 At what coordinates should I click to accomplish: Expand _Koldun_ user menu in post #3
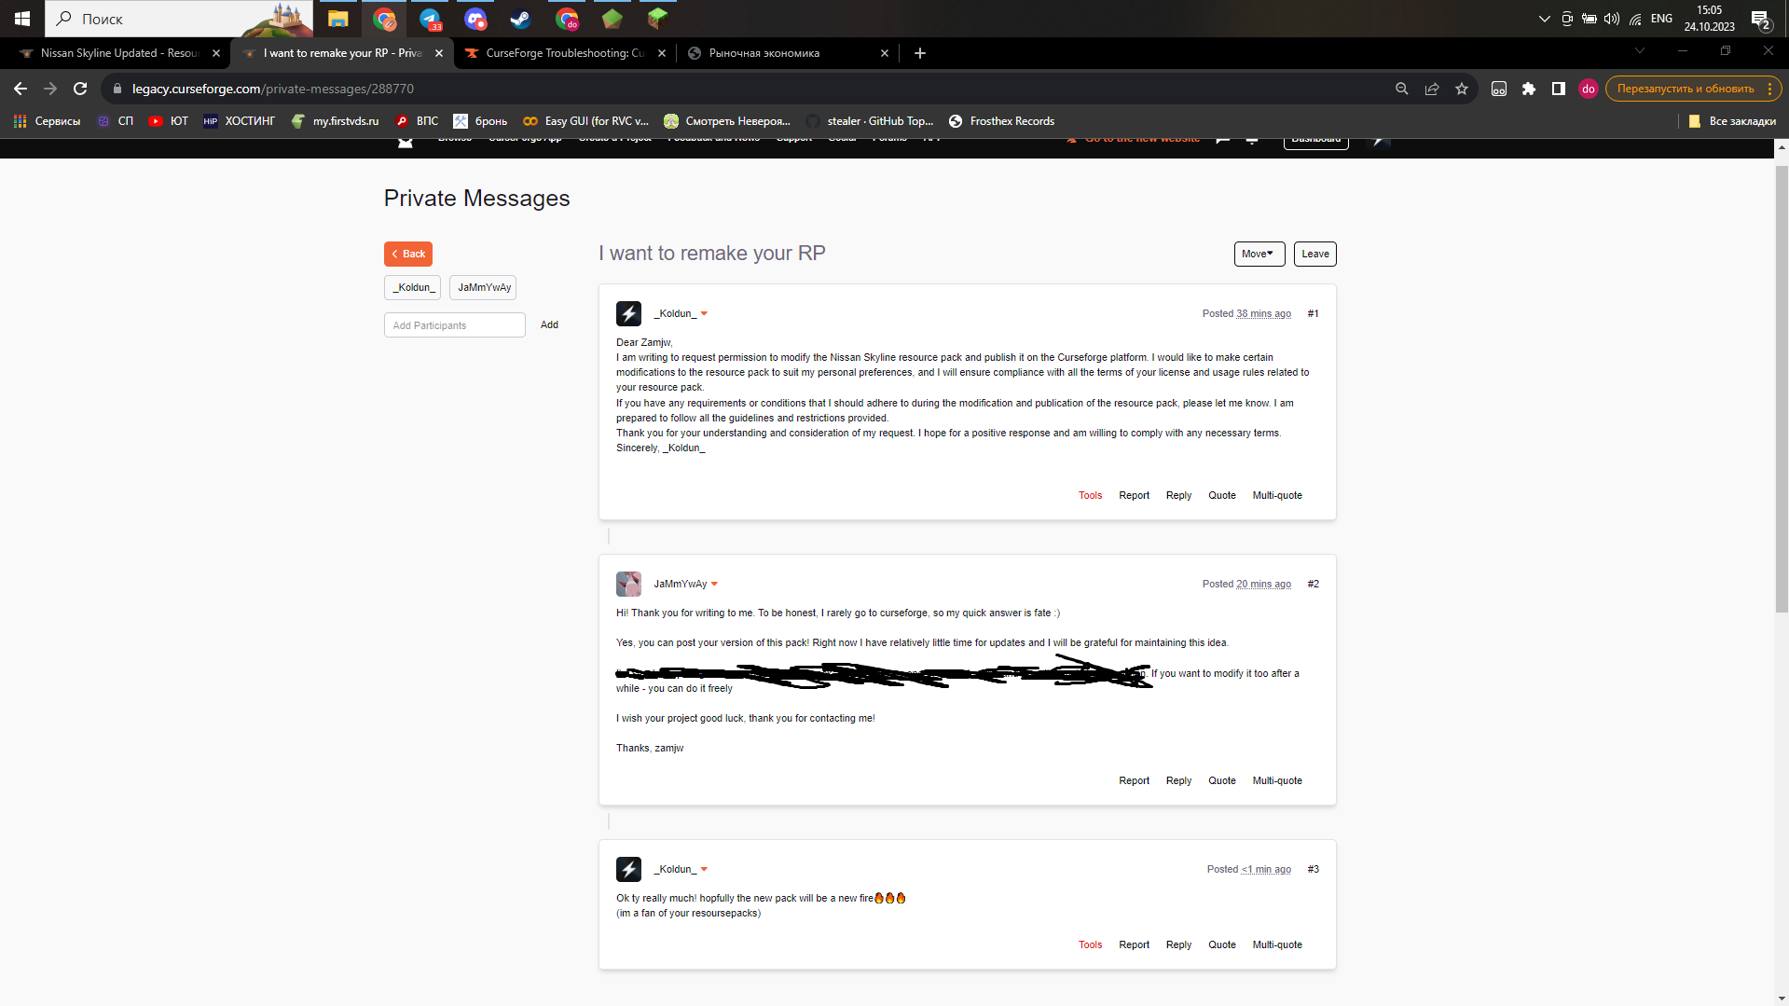coord(704,870)
